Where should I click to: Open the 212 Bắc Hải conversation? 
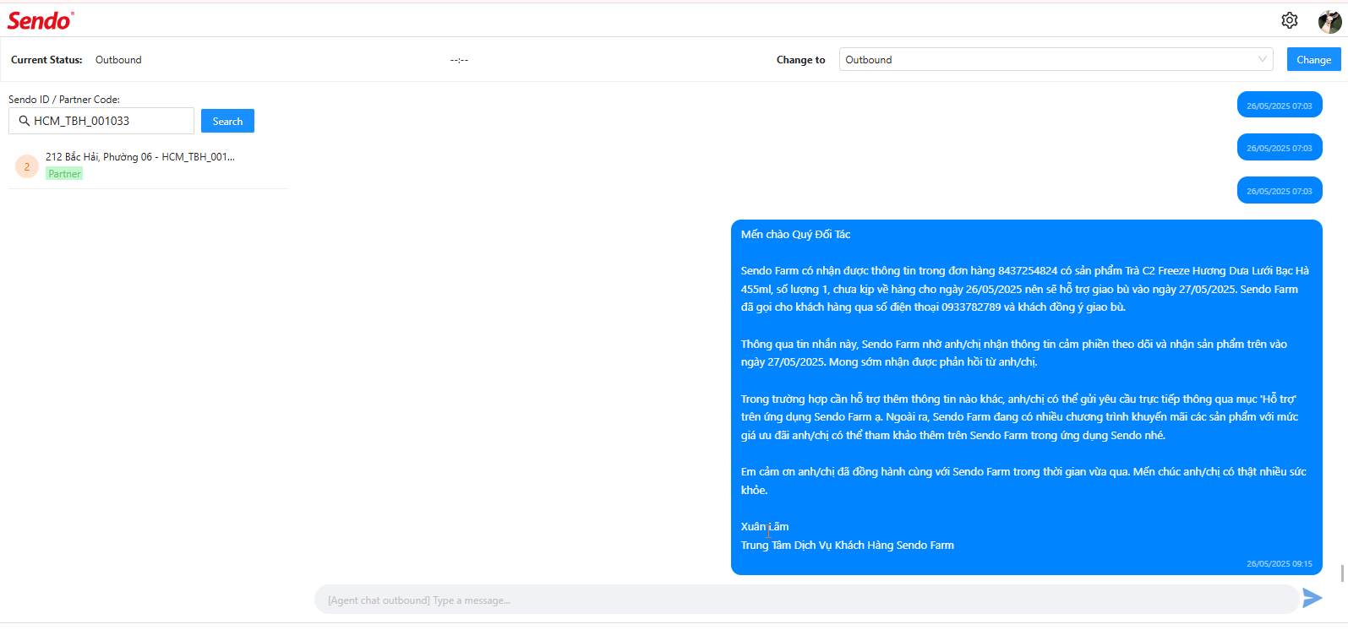[148, 166]
